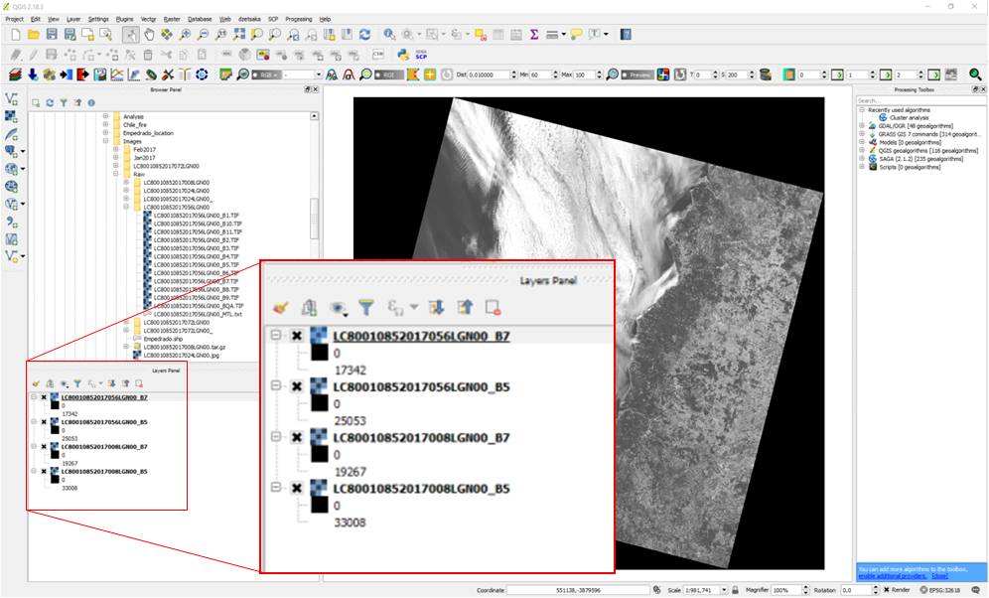Uncheck LC80010852017008LGN00_B5 layer in enlarged Layers Panel
Image resolution: width=989 pixels, height=598 pixels.
296,489
